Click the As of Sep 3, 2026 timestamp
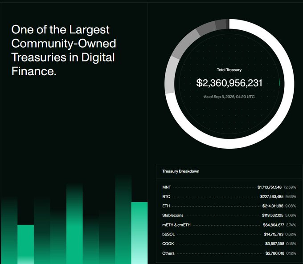This screenshot has height=264, width=303. (229, 97)
